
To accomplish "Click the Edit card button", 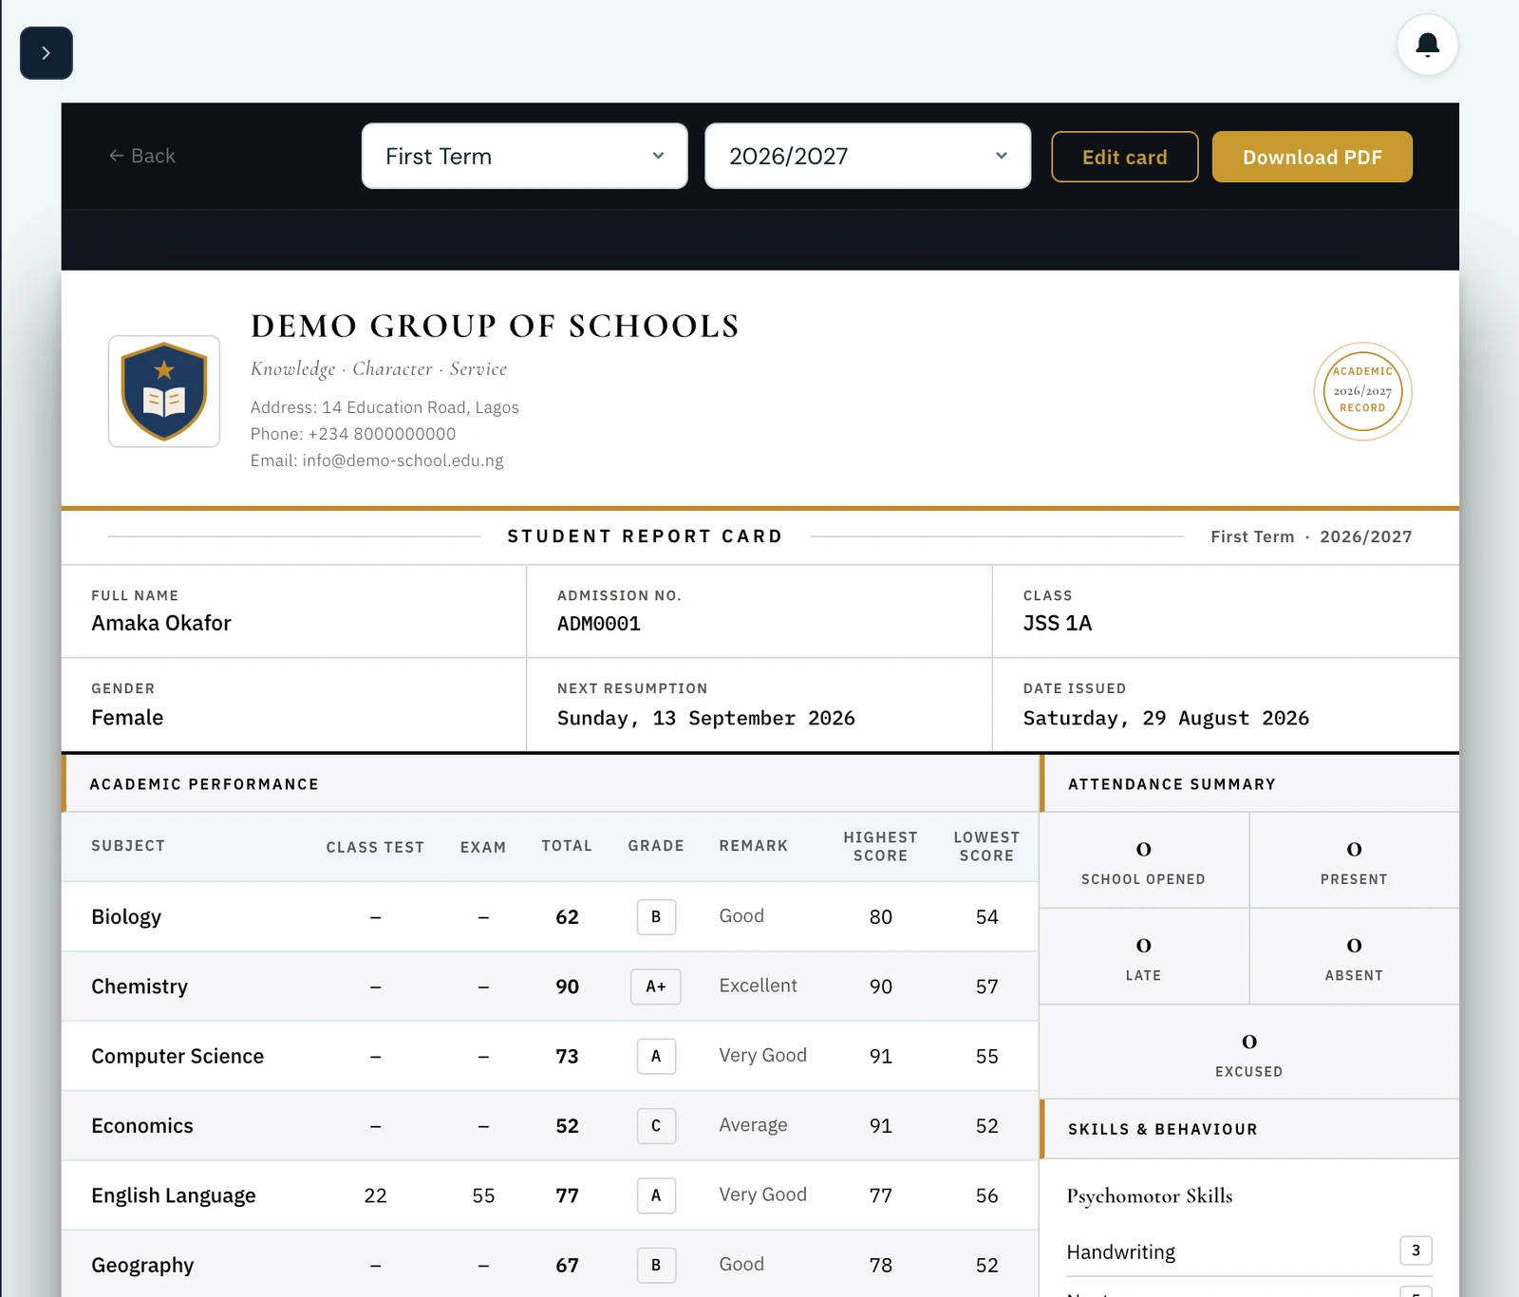I will 1125,157.
